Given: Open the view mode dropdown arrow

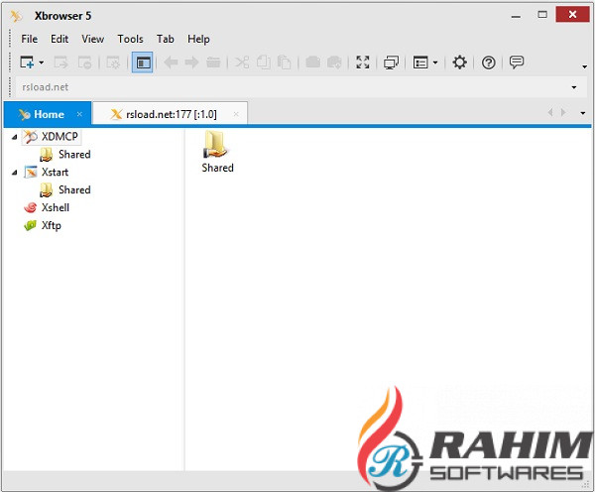Looking at the screenshot, I should 435,62.
